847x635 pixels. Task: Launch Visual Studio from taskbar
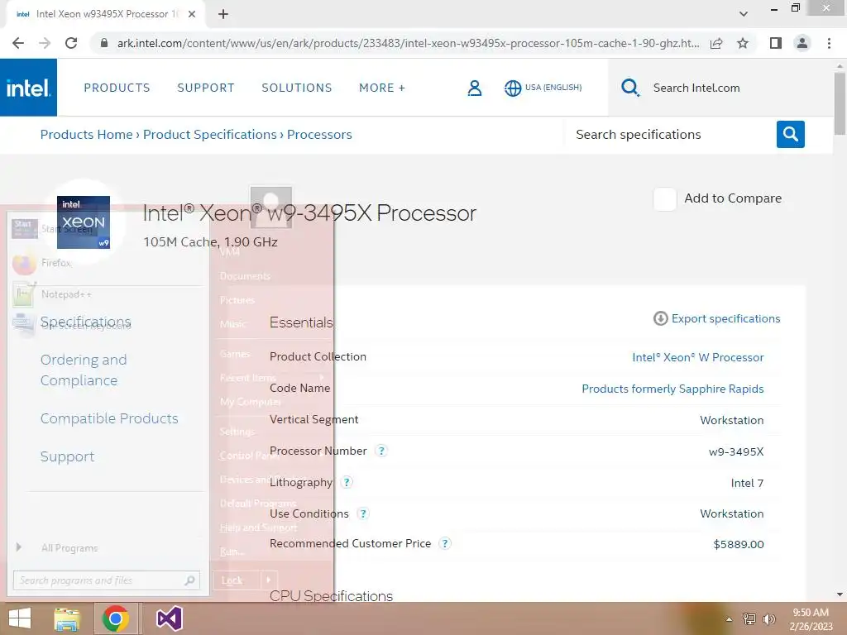click(169, 618)
